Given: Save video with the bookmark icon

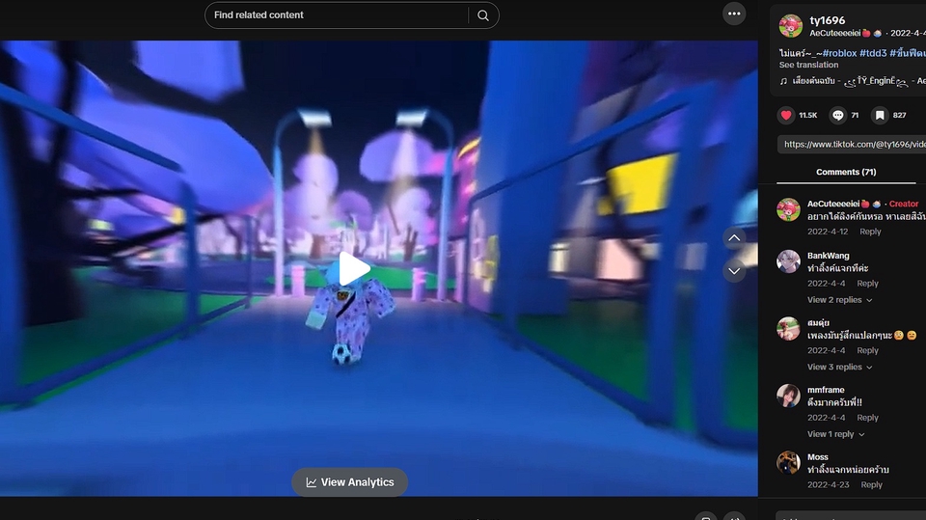Looking at the screenshot, I should pyautogui.click(x=879, y=115).
